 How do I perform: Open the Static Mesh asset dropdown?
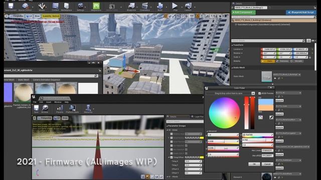(287, 74)
